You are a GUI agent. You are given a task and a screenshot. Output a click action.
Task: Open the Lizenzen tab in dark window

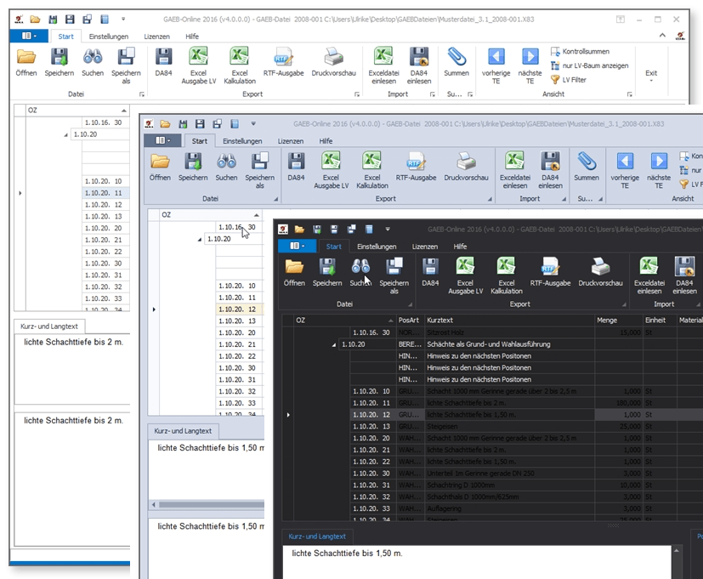pyautogui.click(x=425, y=247)
